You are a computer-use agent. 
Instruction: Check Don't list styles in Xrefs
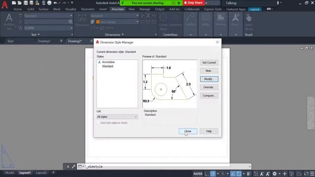(x=98, y=123)
